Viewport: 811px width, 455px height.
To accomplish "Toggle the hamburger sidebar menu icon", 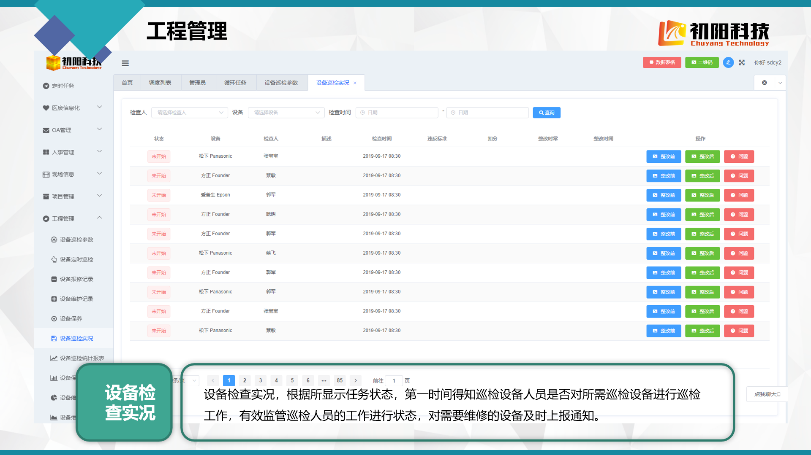I will [x=125, y=63].
